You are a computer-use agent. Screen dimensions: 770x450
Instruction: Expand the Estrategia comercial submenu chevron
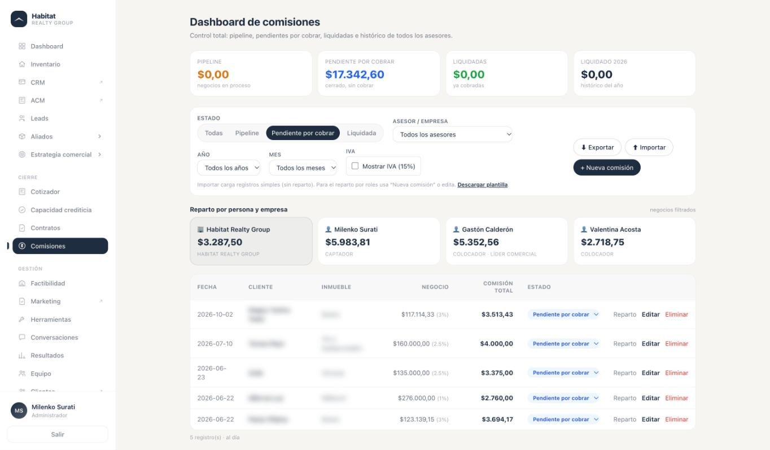(x=99, y=155)
